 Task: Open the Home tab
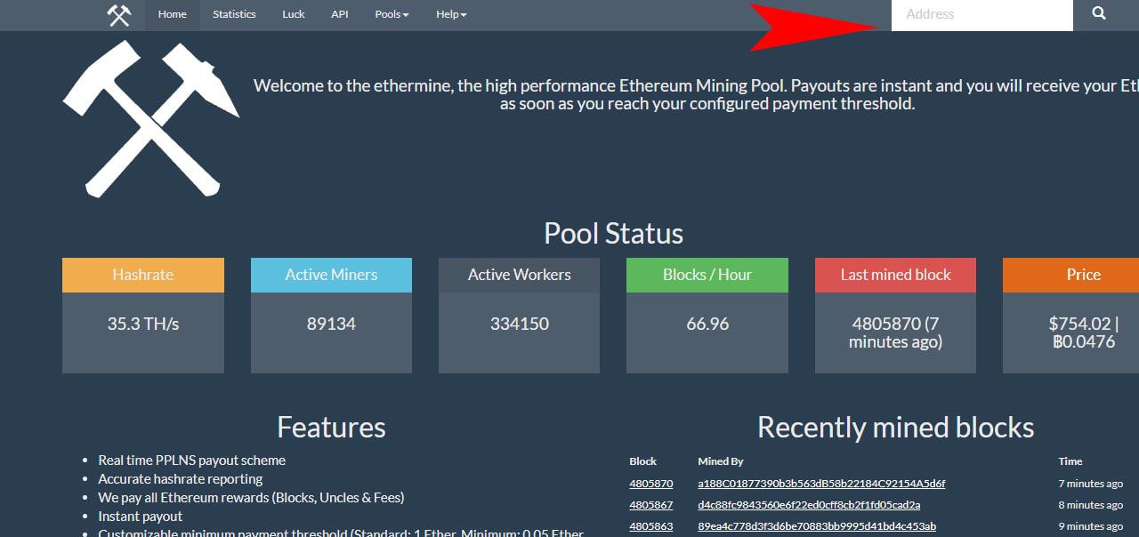(x=173, y=14)
